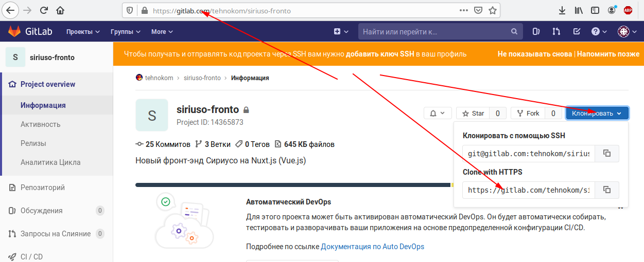The image size is (644, 262).
Task: Click the repository languages bar
Action: point(294,184)
